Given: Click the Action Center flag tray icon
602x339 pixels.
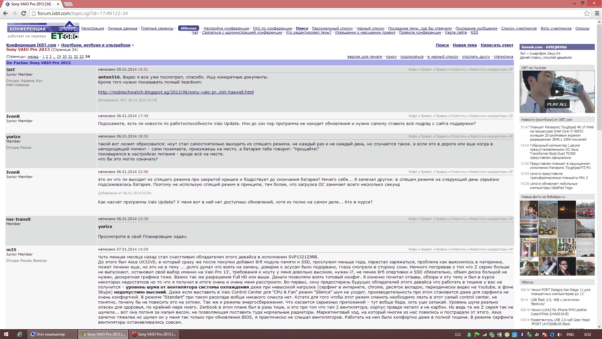Looking at the screenshot, I should (x=545, y=335).
